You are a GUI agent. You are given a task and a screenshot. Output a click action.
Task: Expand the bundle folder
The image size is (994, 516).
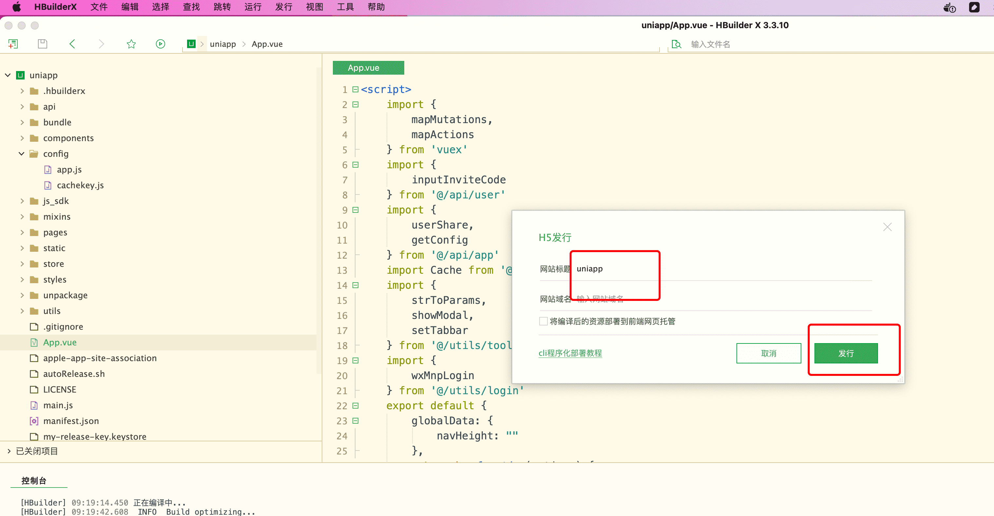point(22,122)
